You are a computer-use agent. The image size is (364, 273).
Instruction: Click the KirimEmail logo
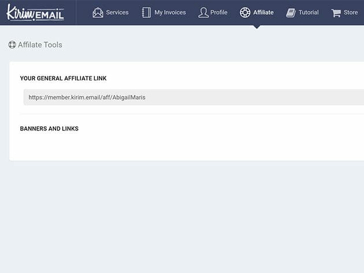point(35,13)
